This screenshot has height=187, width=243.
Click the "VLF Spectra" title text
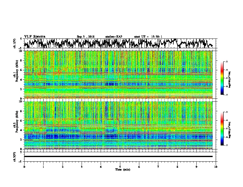pyautogui.click(x=35, y=37)
